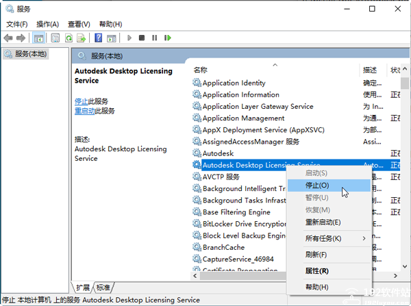The width and height of the screenshot is (411, 306).
Task: Select the Background Intelligent Transfer row
Action: click(239, 189)
